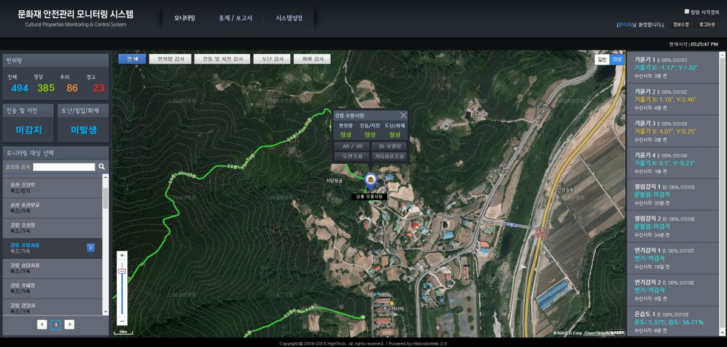Click the list scroll-down arrow
Viewport: 727px width, 347px height.
(x=106, y=312)
